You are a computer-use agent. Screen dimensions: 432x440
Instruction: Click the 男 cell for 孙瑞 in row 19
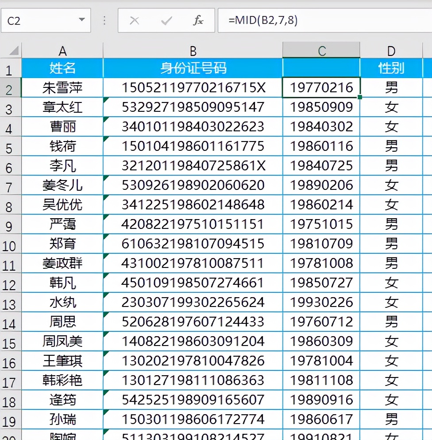tap(391, 419)
